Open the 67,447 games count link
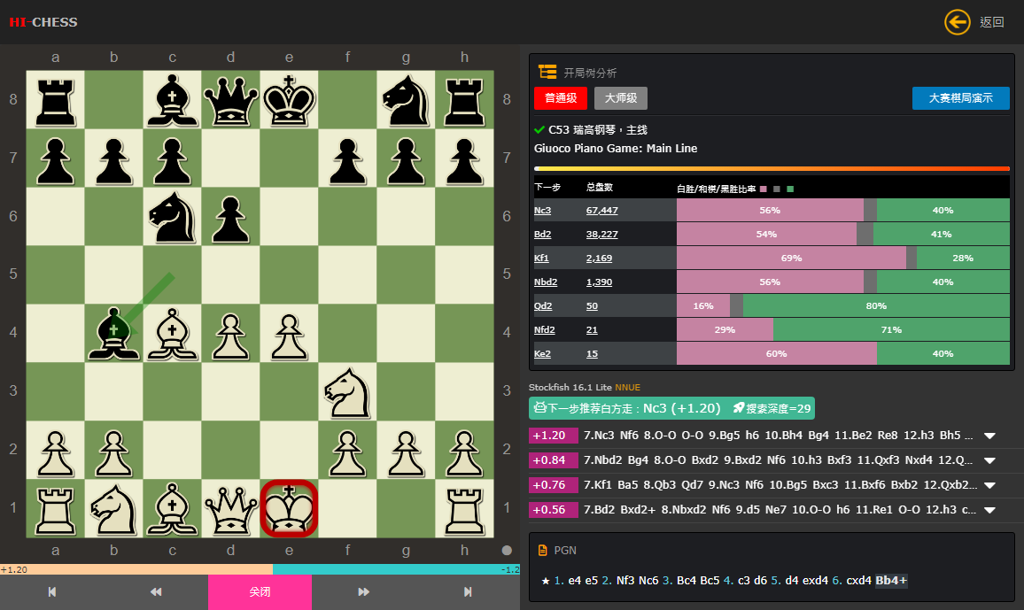This screenshot has height=610, width=1024. (x=602, y=210)
